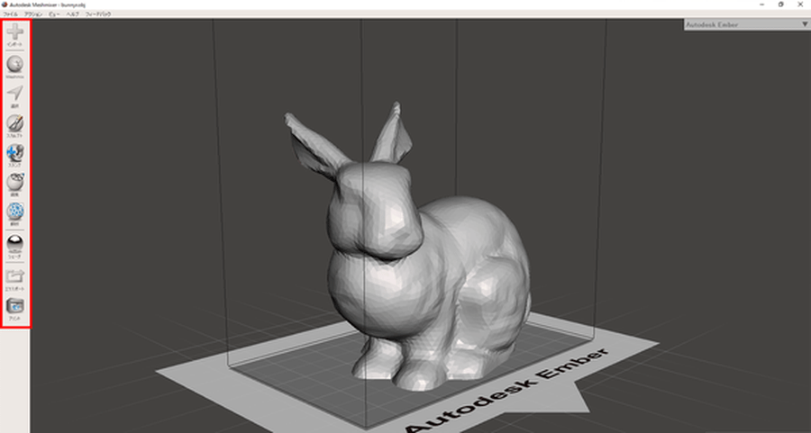Open the Feedback (フィードバック) menu

pyautogui.click(x=98, y=14)
